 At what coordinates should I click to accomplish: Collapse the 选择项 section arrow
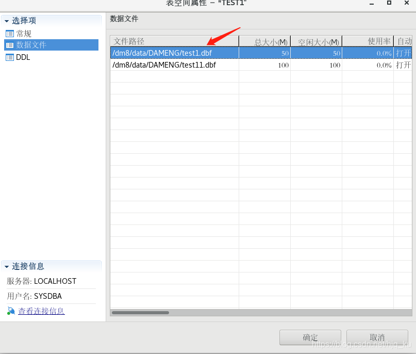click(x=7, y=21)
